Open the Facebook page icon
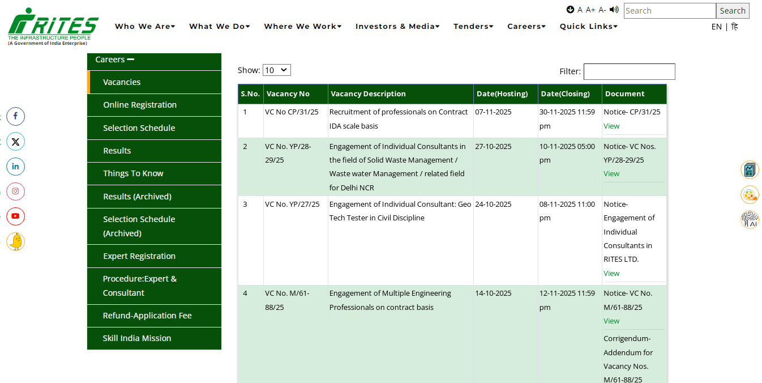 (15, 116)
